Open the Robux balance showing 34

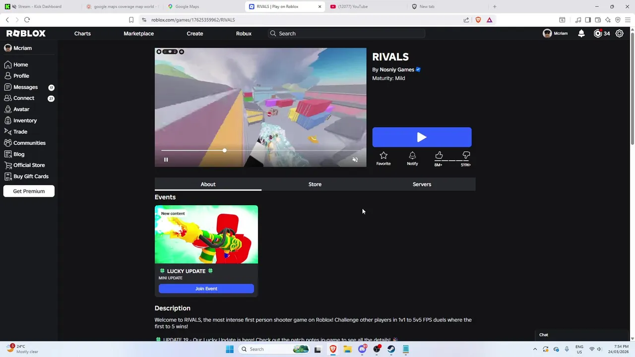pos(602,33)
